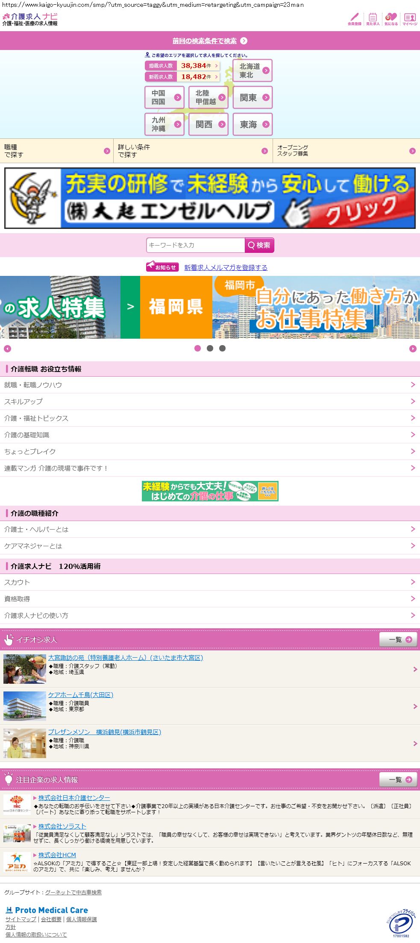The image size is (420, 943).
Task: Click the next carousel arrow
Action: point(413,349)
